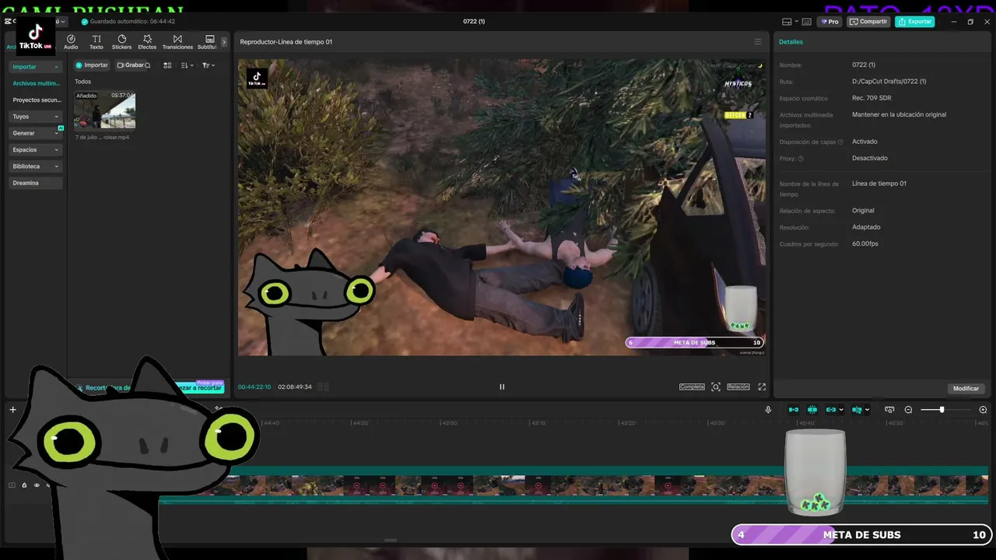
Task: Enter fullscreen preview
Action: pos(762,387)
